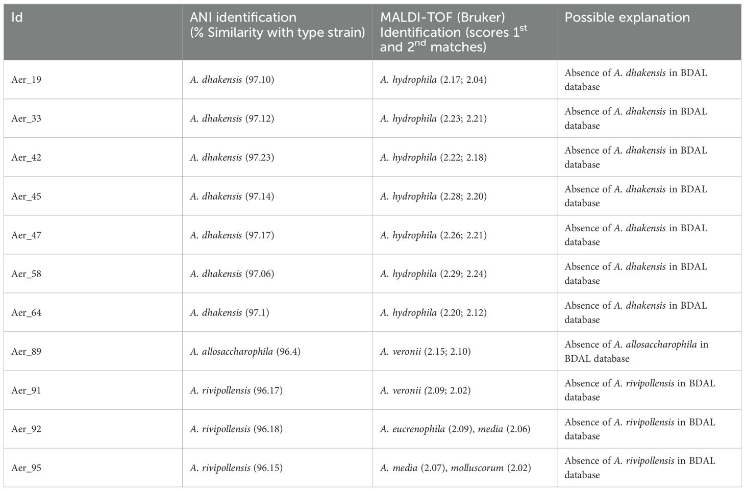
Task: Select the 'A. eucrenophila (2.09), media (2.06)' cell
Action: 455,429
